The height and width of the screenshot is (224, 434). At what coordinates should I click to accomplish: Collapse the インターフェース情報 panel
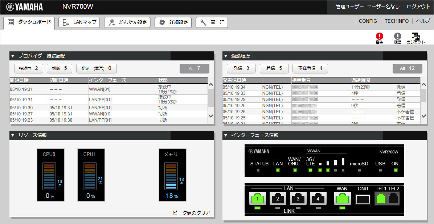(226, 135)
